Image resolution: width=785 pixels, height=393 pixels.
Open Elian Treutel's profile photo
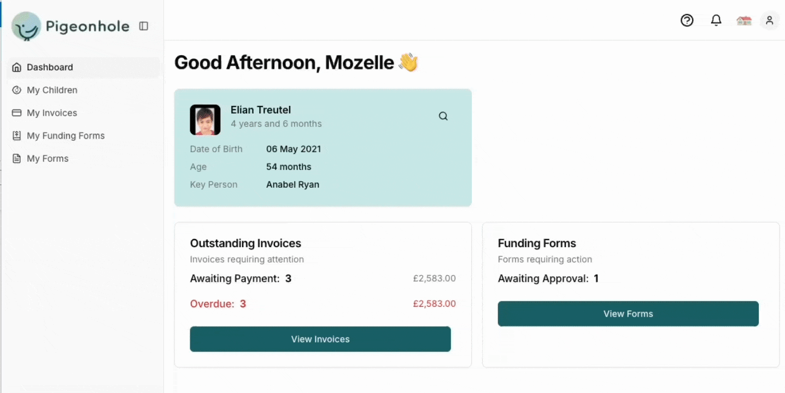point(205,120)
